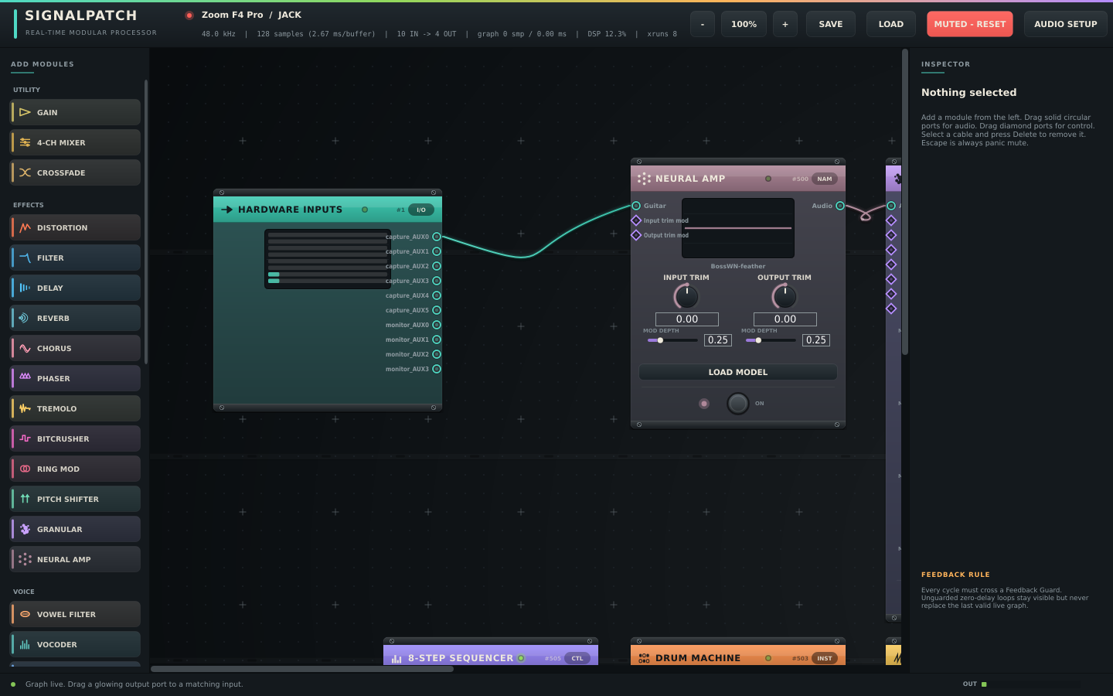Viewport: 1113px width, 696px height.
Task: Click the monitor_AUX3 output port
Action: click(x=437, y=369)
